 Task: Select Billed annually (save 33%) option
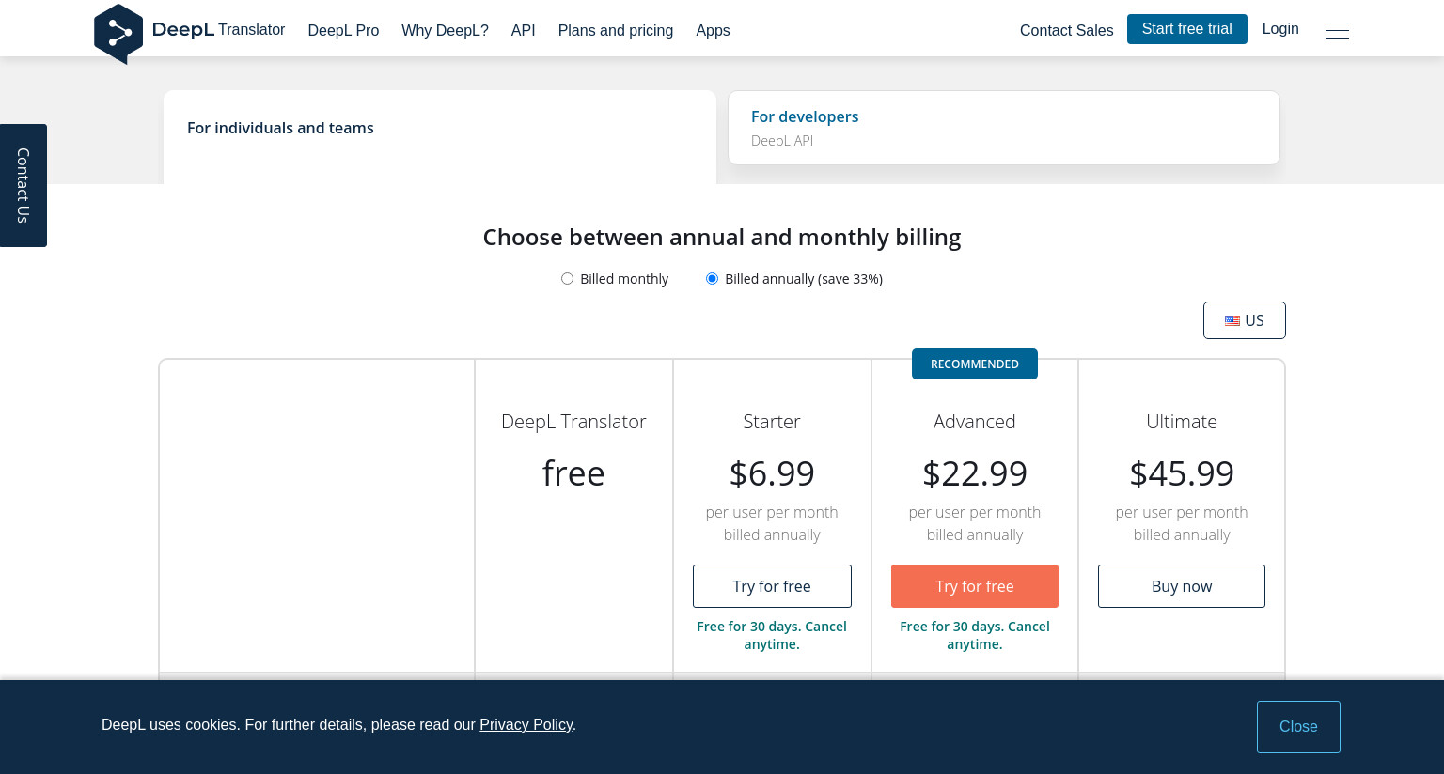[794, 279]
